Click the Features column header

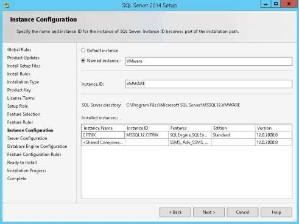pos(189,128)
